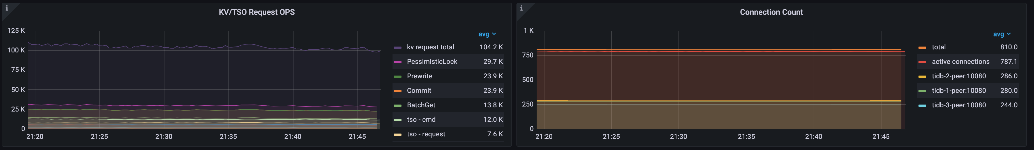Click the total series color swatch
The height and width of the screenshot is (150, 1034).
pyautogui.click(x=922, y=47)
